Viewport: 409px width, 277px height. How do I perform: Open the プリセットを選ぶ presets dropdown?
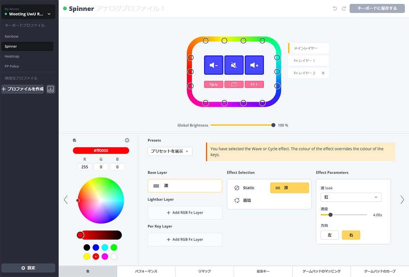(x=170, y=151)
